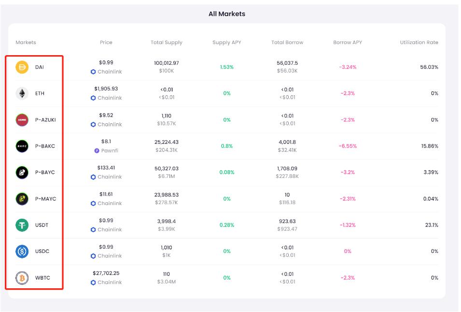This screenshot has height=312, width=461.
Task: Click the Supply APY column header
Action: tap(227, 43)
